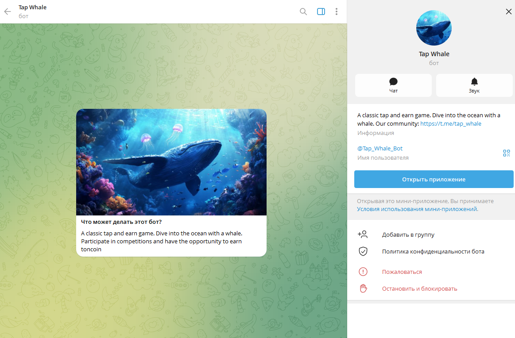
Task: Open the t.me/tap_whale community link
Action: tap(451, 124)
